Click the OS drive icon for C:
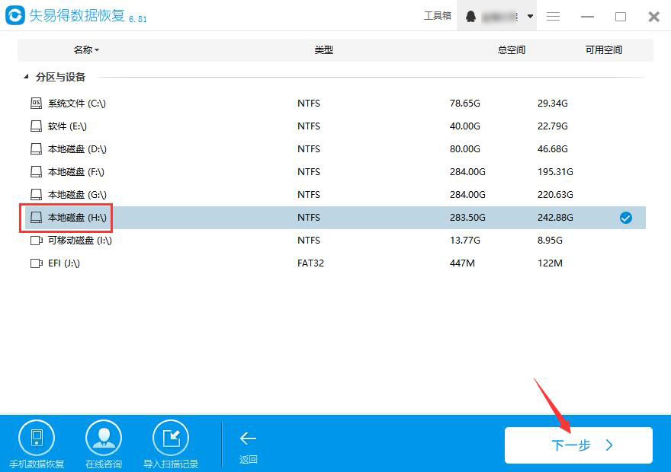 [x=37, y=103]
